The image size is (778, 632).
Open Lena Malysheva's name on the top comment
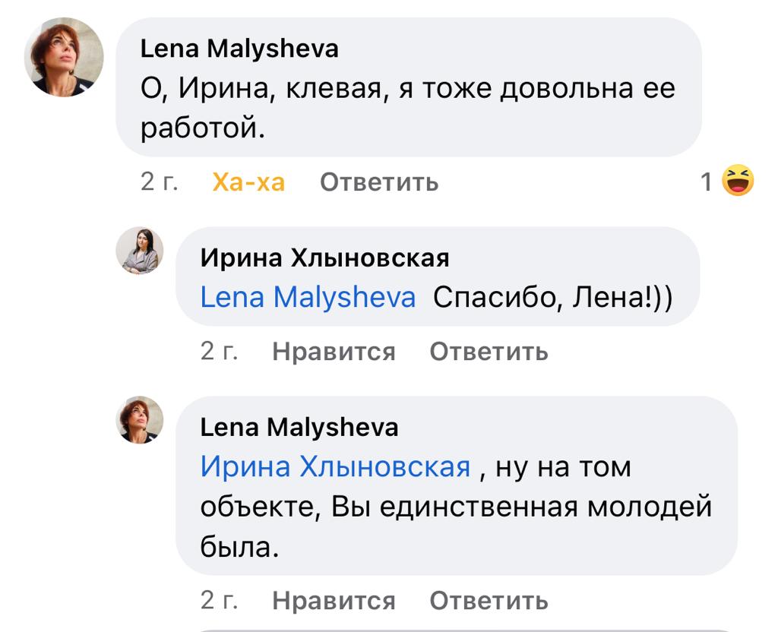click(239, 49)
